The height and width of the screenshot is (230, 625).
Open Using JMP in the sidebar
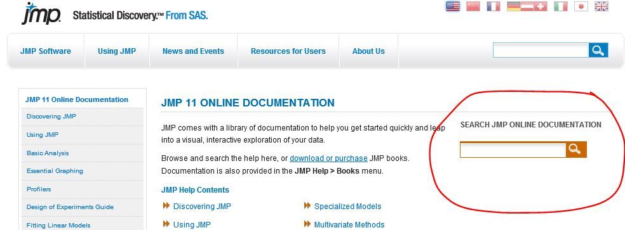pos(43,135)
